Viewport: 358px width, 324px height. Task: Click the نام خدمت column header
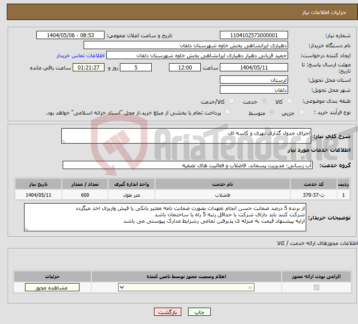click(223, 184)
